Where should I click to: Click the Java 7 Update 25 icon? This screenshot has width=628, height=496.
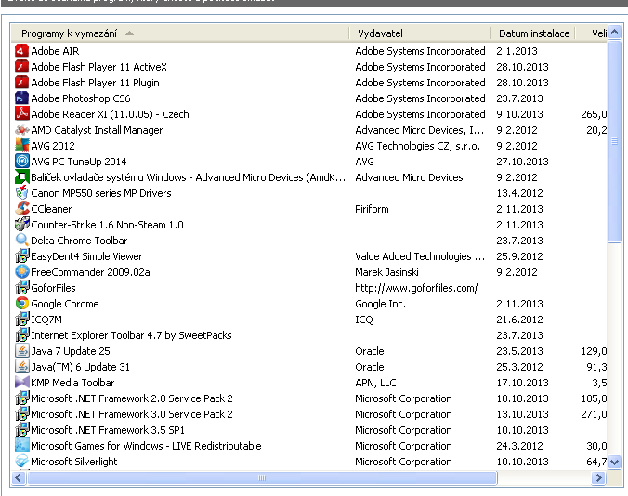[x=21, y=351]
